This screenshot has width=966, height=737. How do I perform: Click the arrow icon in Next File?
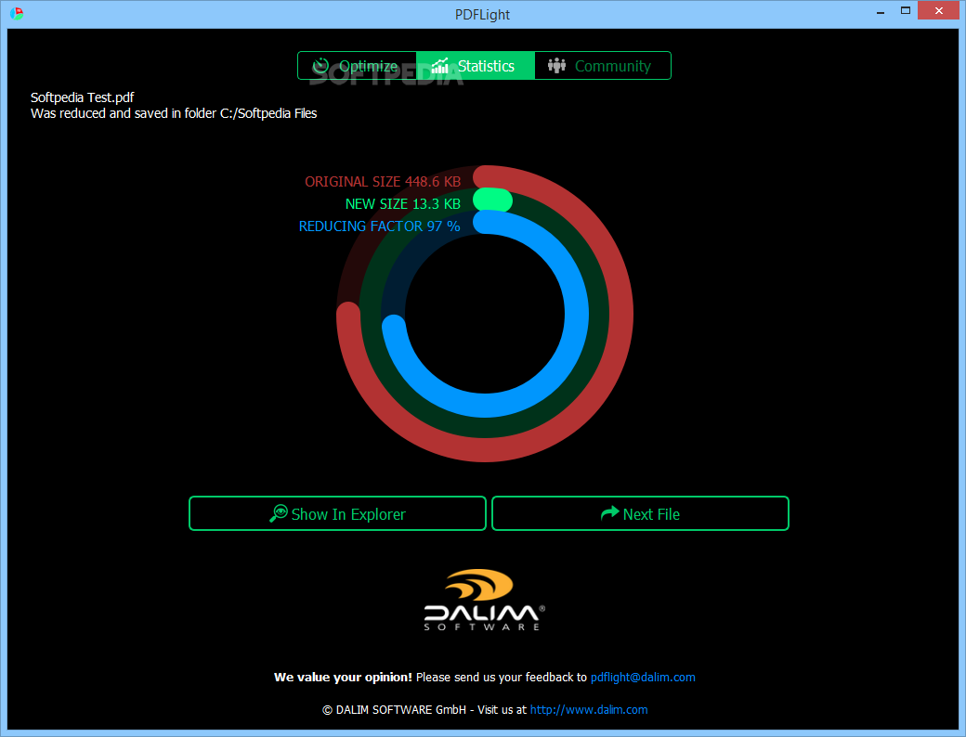click(610, 513)
